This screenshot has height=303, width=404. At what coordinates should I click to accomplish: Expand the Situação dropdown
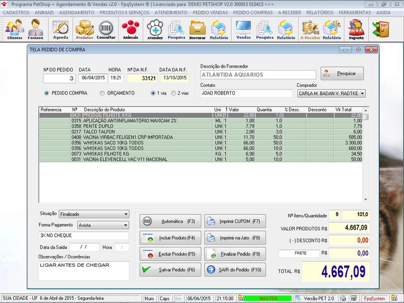125,214
